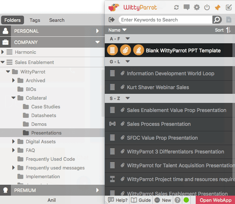Expand the PERSONAL section

point(97,31)
